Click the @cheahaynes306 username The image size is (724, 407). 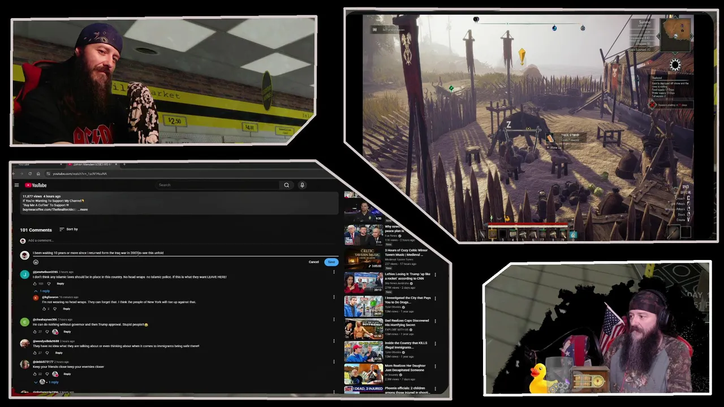click(x=45, y=319)
